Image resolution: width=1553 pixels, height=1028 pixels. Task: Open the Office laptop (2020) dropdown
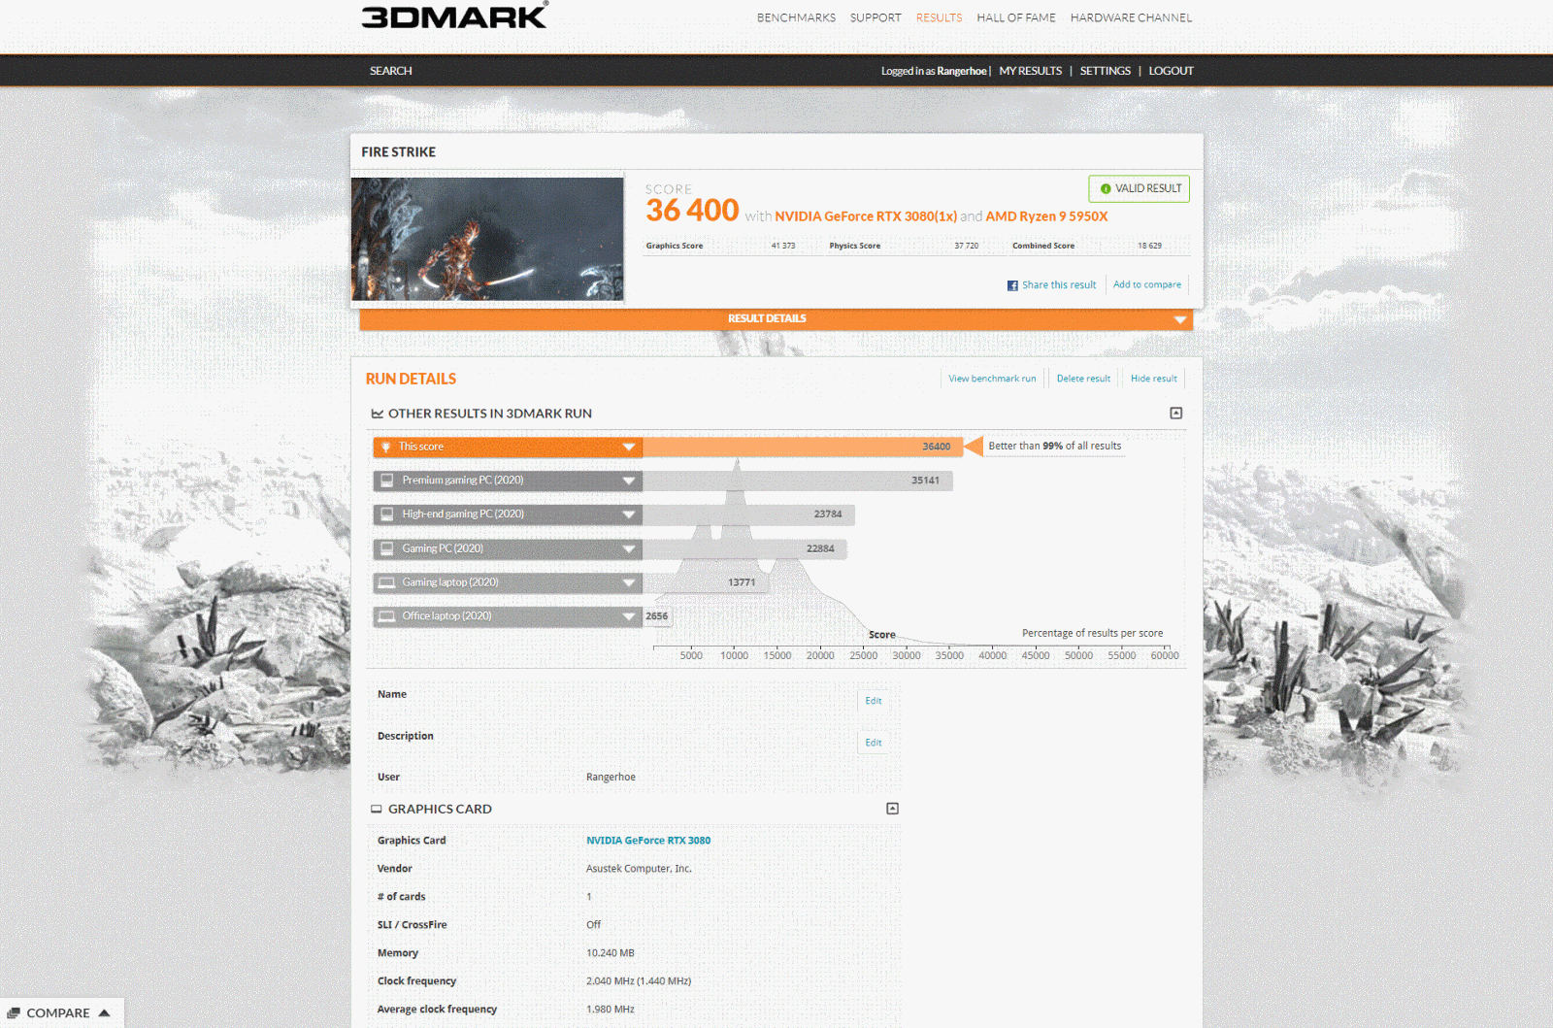point(508,616)
